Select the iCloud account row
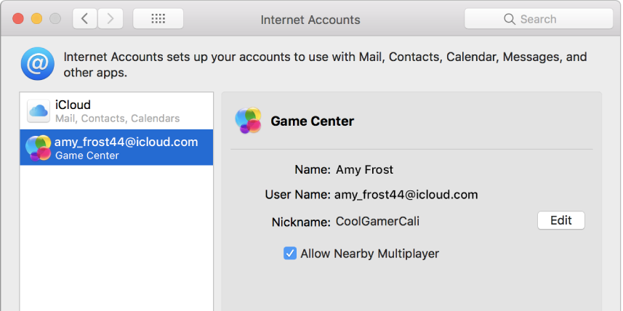This screenshot has width=623, height=311. pos(116,111)
